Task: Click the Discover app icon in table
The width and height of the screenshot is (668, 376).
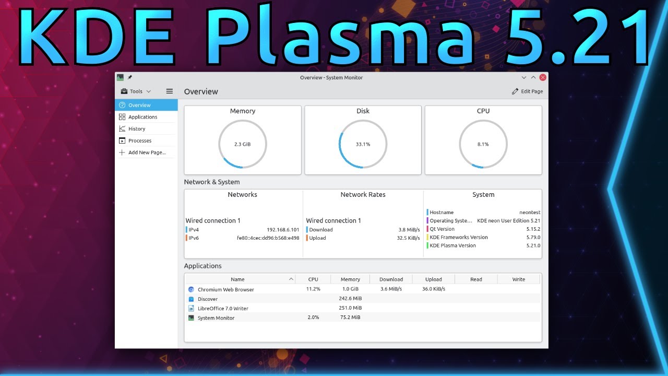Action: click(191, 299)
